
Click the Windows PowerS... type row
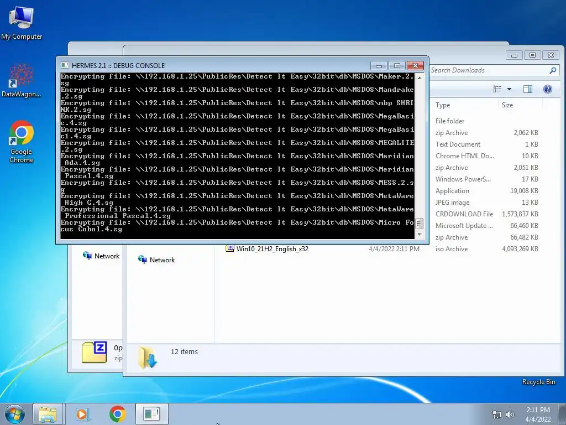(463, 179)
